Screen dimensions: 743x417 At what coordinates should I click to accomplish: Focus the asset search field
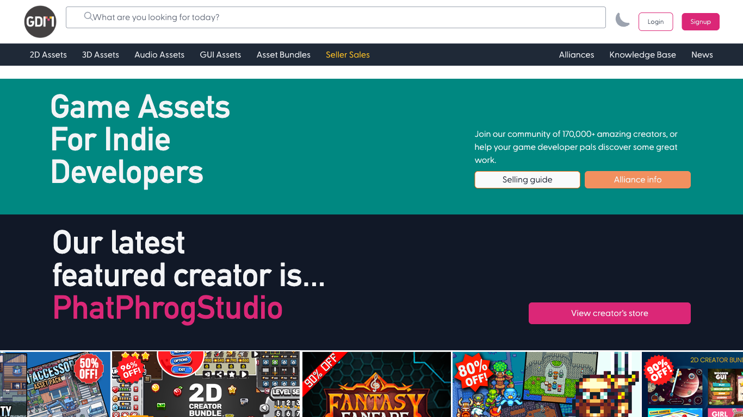(x=336, y=17)
